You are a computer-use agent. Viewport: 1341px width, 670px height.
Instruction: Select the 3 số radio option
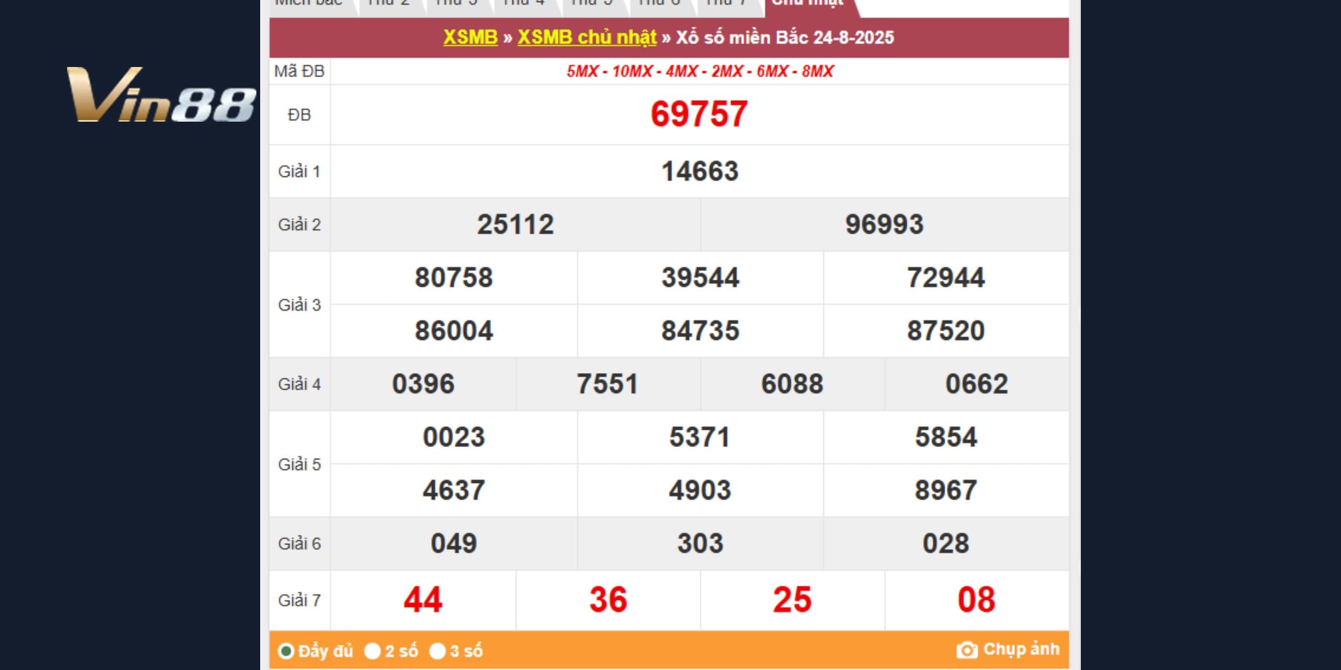coord(437,651)
